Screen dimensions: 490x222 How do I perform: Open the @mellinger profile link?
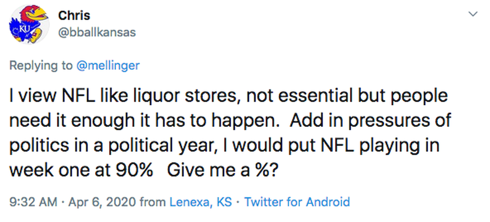coord(107,65)
